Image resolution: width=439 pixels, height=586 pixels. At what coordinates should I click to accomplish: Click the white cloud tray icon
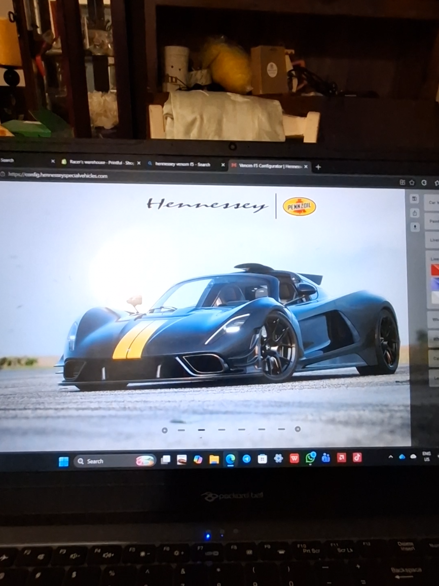point(413,456)
